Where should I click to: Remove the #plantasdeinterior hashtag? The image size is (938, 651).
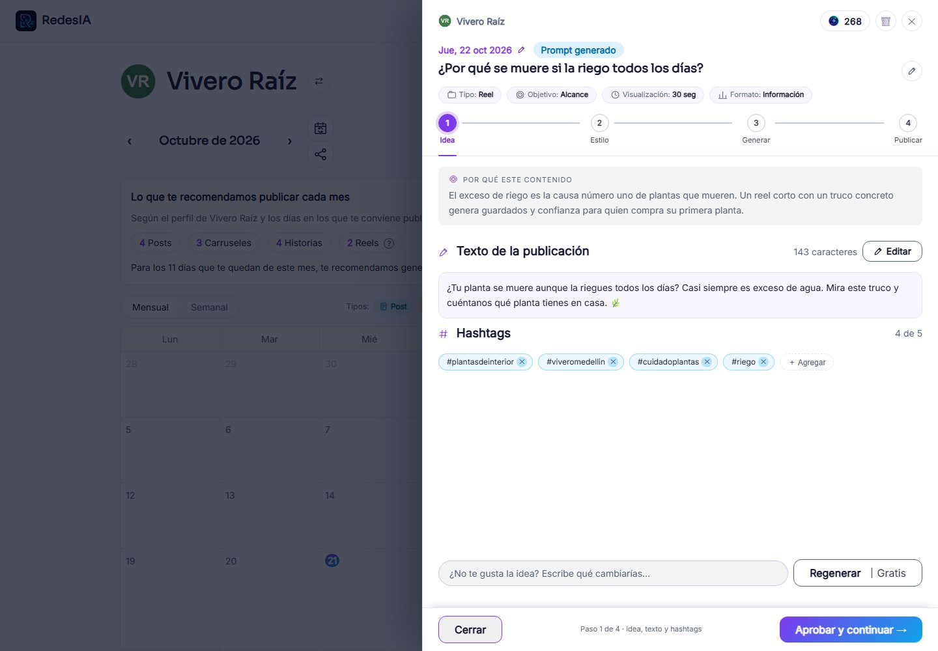(x=522, y=362)
